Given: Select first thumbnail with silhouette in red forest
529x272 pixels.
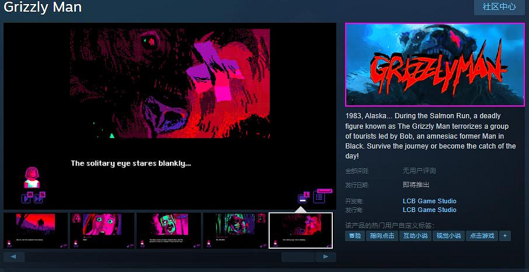Looking at the screenshot, I should click(36, 230).
